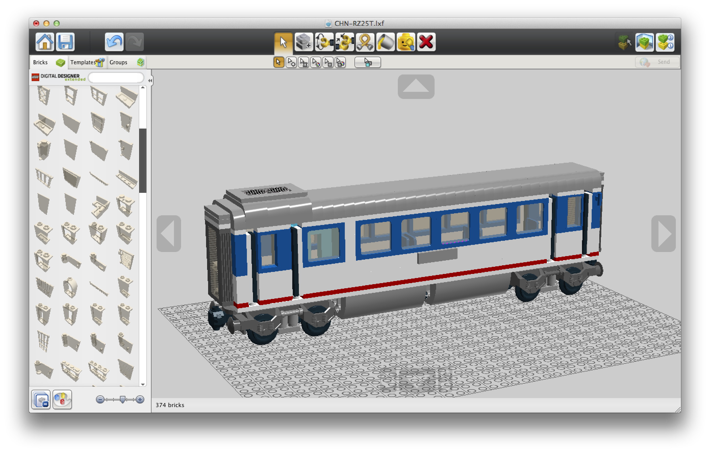
Task: Switch to View mode
Action: 644,42
